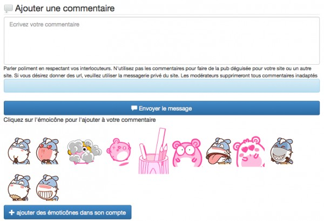Add the pink pencil cup emoticon
This screenshot has width=324, height=221.
pyautogui.click(x=154, y=151)
